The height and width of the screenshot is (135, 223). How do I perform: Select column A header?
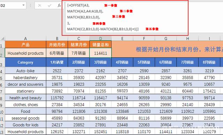tap(25, 39)
